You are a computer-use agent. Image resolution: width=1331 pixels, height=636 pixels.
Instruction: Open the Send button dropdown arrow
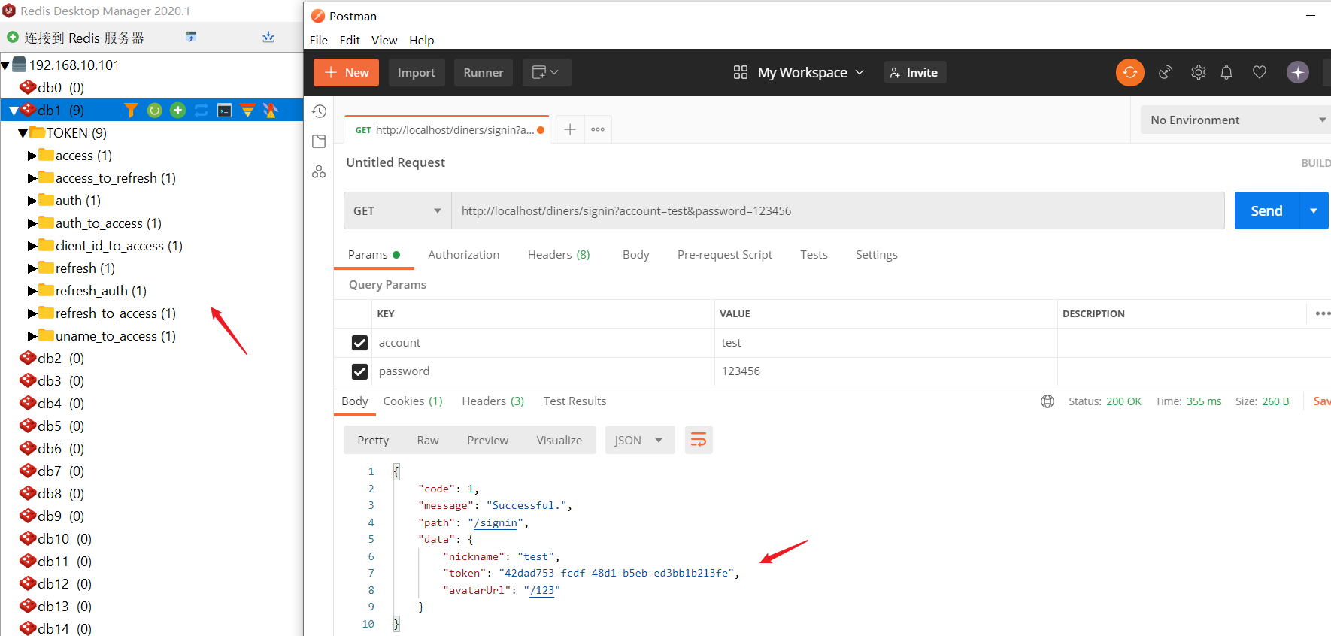coord(1314,210)
